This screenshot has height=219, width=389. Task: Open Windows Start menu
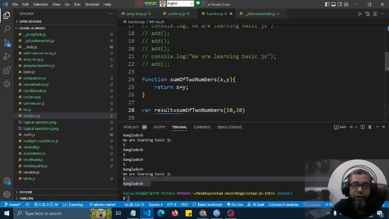[x=7, y=214]
